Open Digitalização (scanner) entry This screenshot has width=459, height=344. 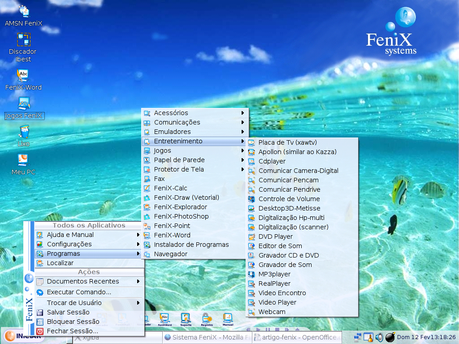[302, 227]
